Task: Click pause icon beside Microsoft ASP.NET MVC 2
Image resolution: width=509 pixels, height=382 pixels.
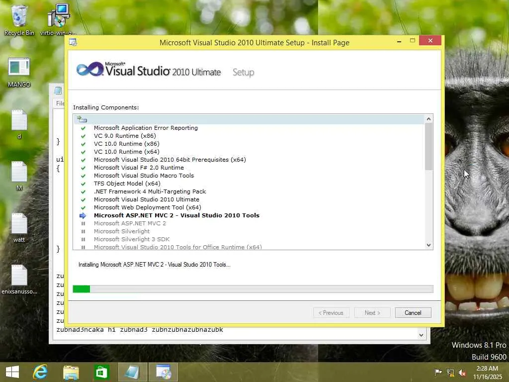Action: point(83,223)
